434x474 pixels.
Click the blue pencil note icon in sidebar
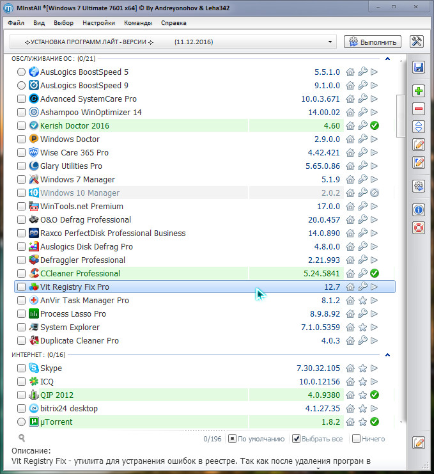pyautogui.click(x=419, y=162)
